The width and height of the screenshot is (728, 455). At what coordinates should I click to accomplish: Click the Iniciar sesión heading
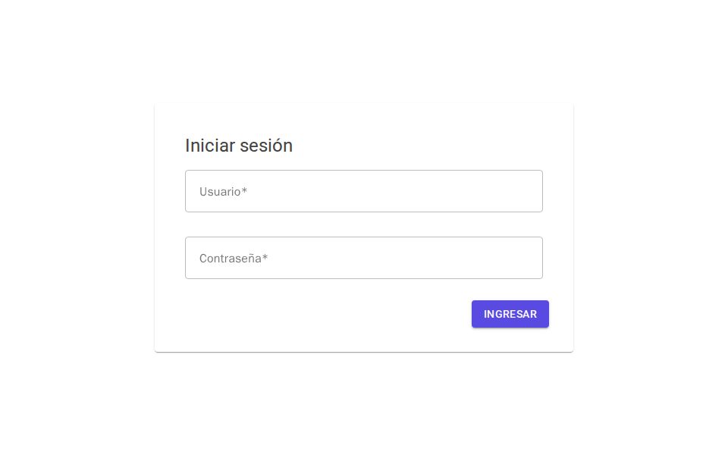239,146
